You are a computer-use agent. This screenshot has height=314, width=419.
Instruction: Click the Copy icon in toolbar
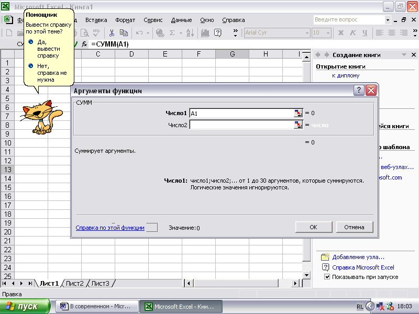click(124, 33)
